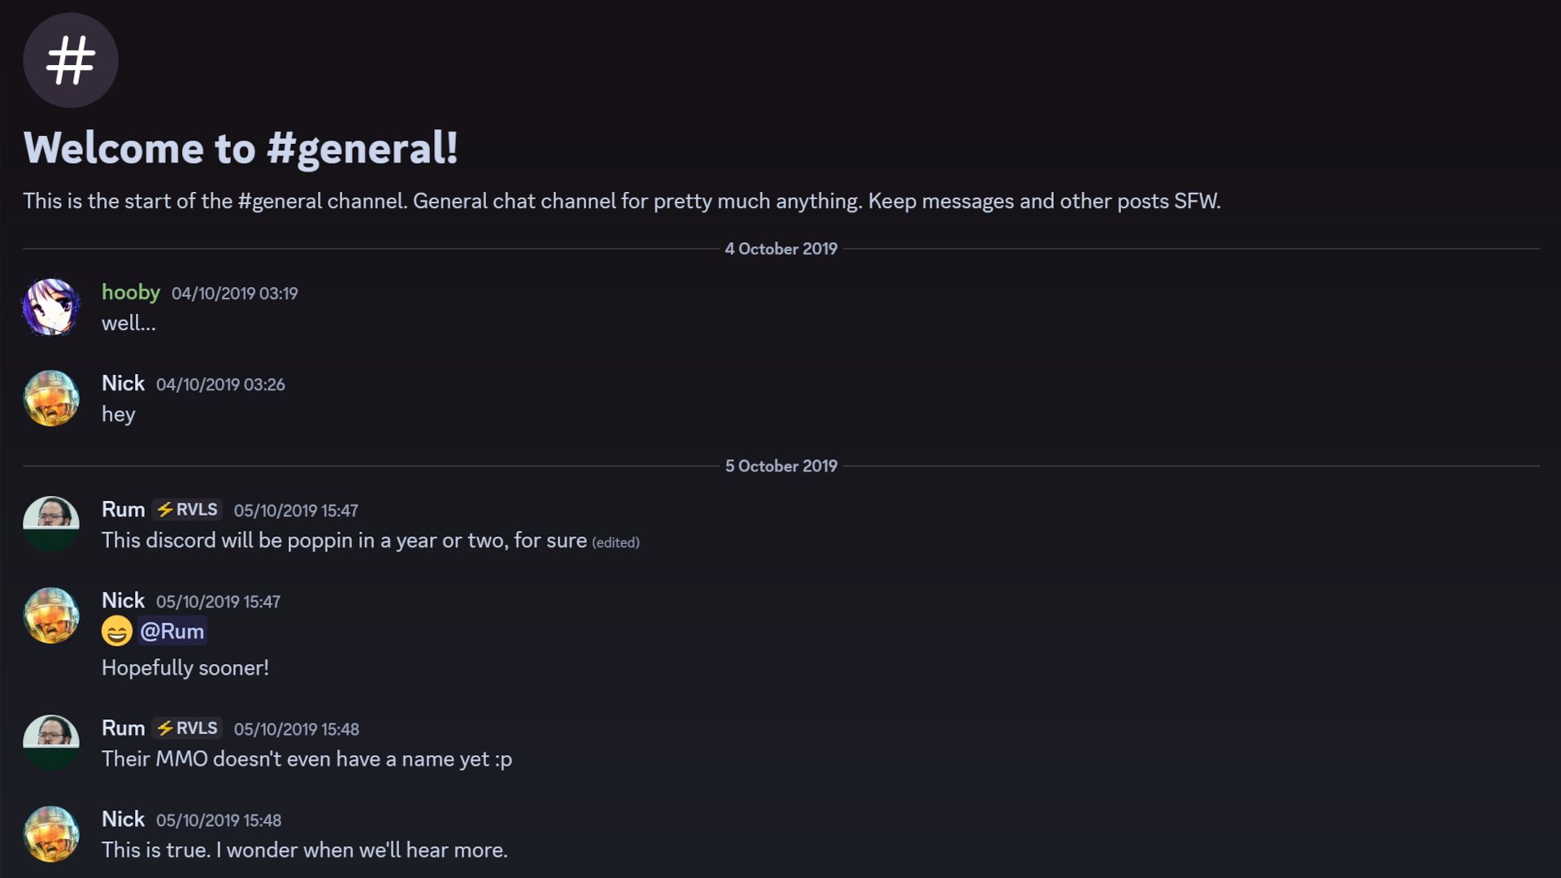This screenshot has width=1561, height=878.
Task: Click Nick's avatar beside the 'hey' message
Action: click(50, 398)
